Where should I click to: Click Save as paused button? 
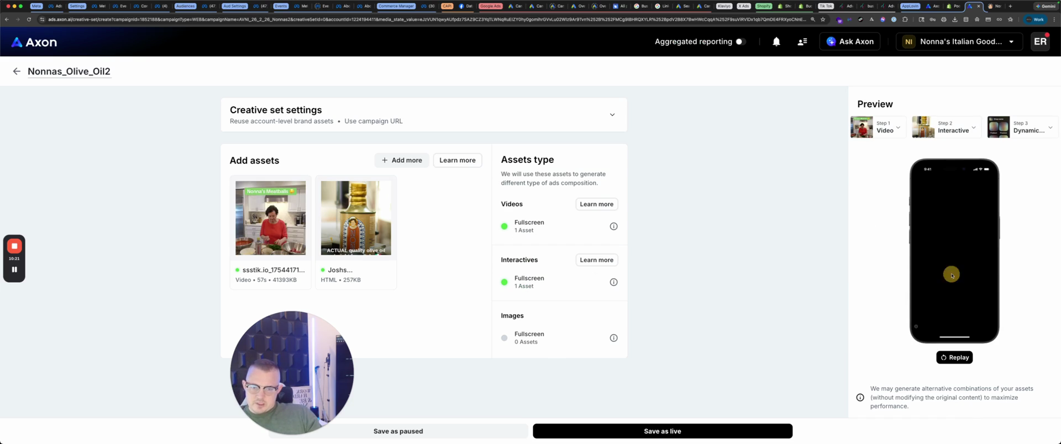pos(398,431)
